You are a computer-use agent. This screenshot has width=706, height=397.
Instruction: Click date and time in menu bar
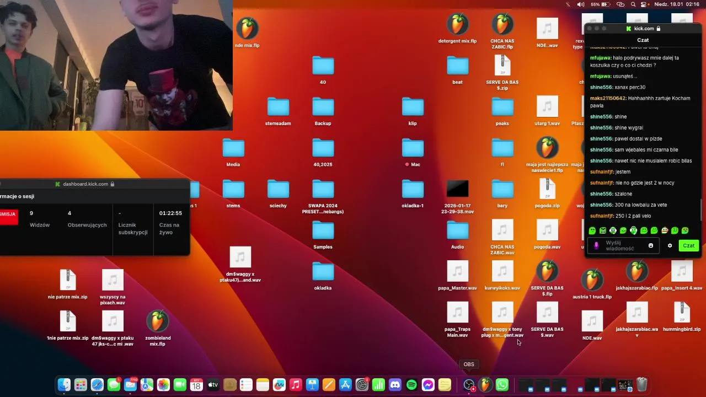pyautogui.click(x=677, y=4)
